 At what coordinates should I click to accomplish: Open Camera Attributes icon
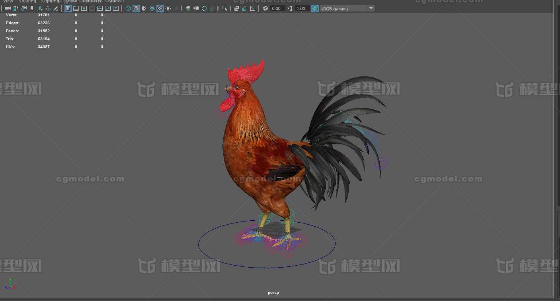click(x=24, y=8)
